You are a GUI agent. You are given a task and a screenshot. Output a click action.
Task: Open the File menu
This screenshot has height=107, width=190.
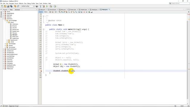(x=1, y=3)
